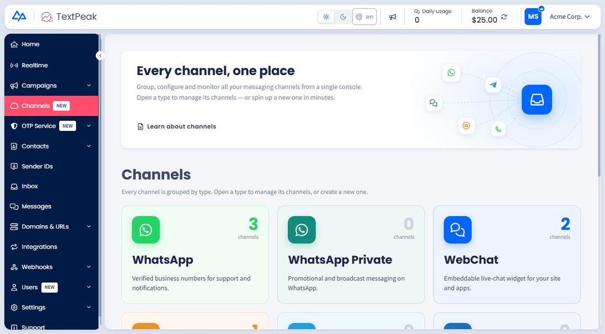This screenshot has width=605, height=334.
Task: Click the main page vertical scrollbar
Action: (x=599, y=106)
